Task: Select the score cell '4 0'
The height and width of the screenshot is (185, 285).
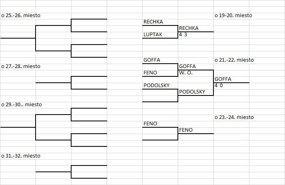Action: coord(231,86)
